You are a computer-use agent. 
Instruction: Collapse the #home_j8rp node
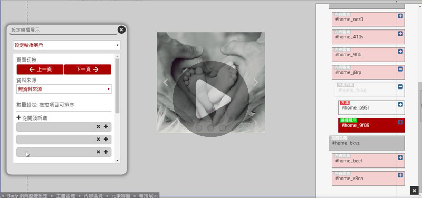(400, 69)
